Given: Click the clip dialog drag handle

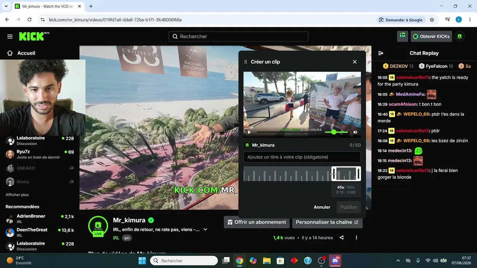Looking at the screenshot, I should click(246, 62).
